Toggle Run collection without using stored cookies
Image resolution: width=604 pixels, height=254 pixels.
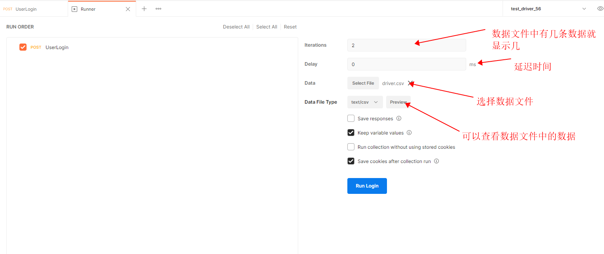[x=351, y=147]
